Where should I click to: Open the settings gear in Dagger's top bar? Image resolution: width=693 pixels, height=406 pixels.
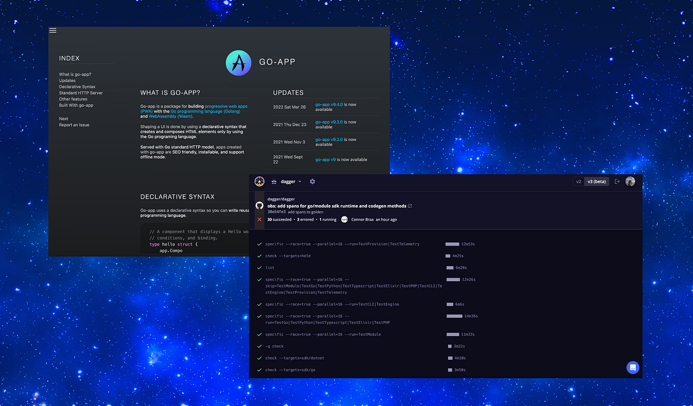tap(312, 181)
